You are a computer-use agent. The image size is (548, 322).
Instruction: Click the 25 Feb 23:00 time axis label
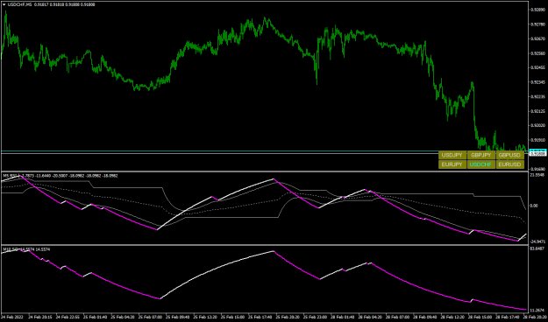[316, 317]
